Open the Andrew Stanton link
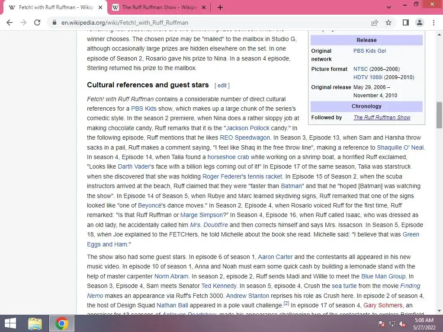Image resolution: width=443 pixels, height=332 pixels. (247, 296)
